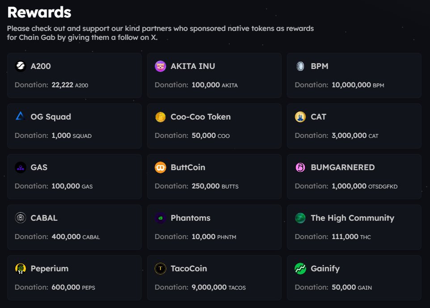Click the OG Squad blue triangle icon
Image resolution: width=430 pixels, height=308 pixels.
click(x=20, y=116)
